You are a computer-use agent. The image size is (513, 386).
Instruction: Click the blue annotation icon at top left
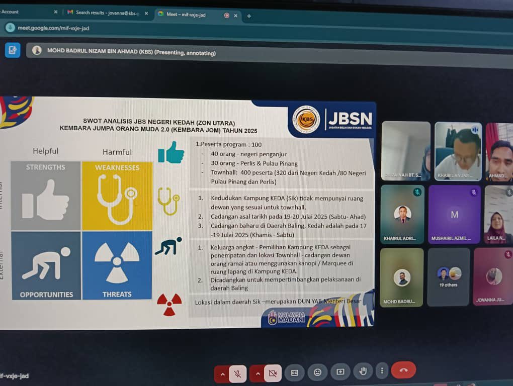13,50
